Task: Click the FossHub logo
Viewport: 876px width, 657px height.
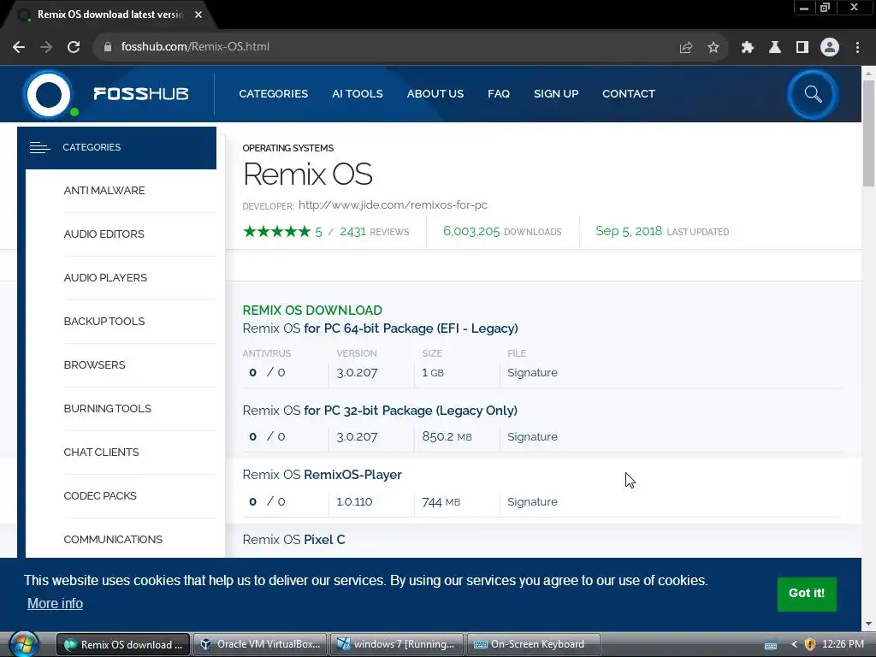Action: 106,94
